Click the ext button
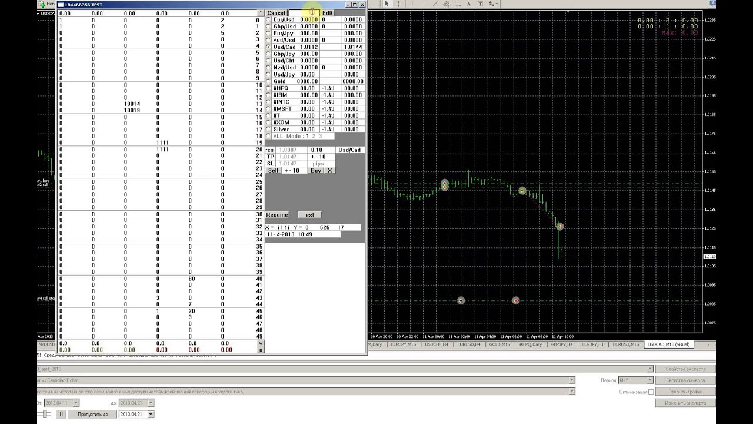The height and width of the screenshot is (424, 753). [x=310, y=215]
